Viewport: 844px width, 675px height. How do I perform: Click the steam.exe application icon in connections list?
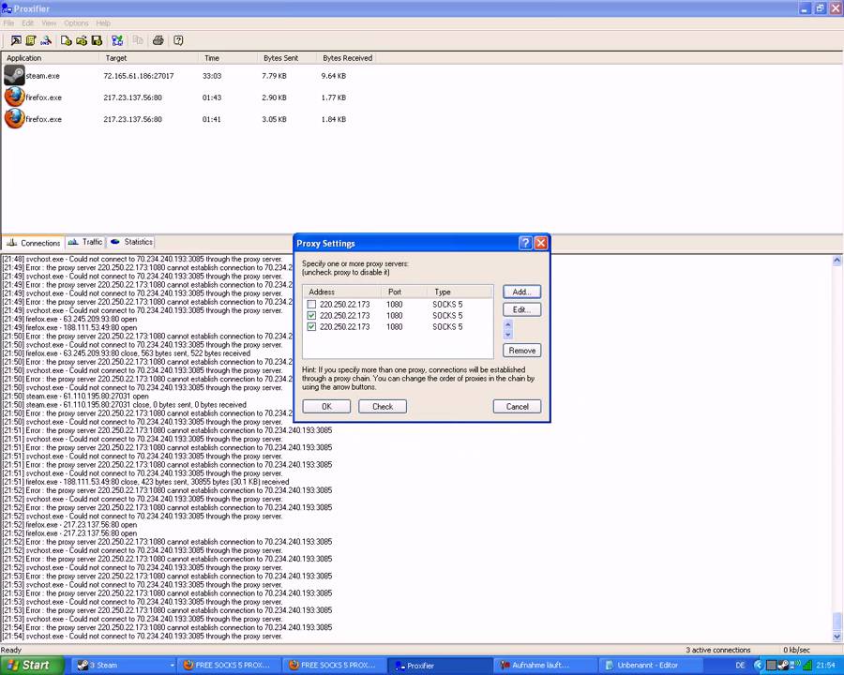coord(14,75)
